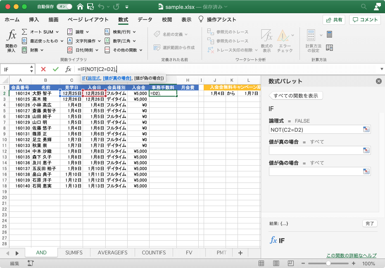Collapse dialog for 論理式 range selector
385x268 pixels.
click(366, 129)
